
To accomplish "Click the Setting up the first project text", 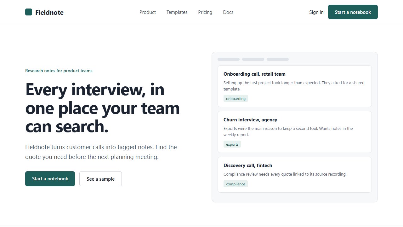I will point(294,86).
